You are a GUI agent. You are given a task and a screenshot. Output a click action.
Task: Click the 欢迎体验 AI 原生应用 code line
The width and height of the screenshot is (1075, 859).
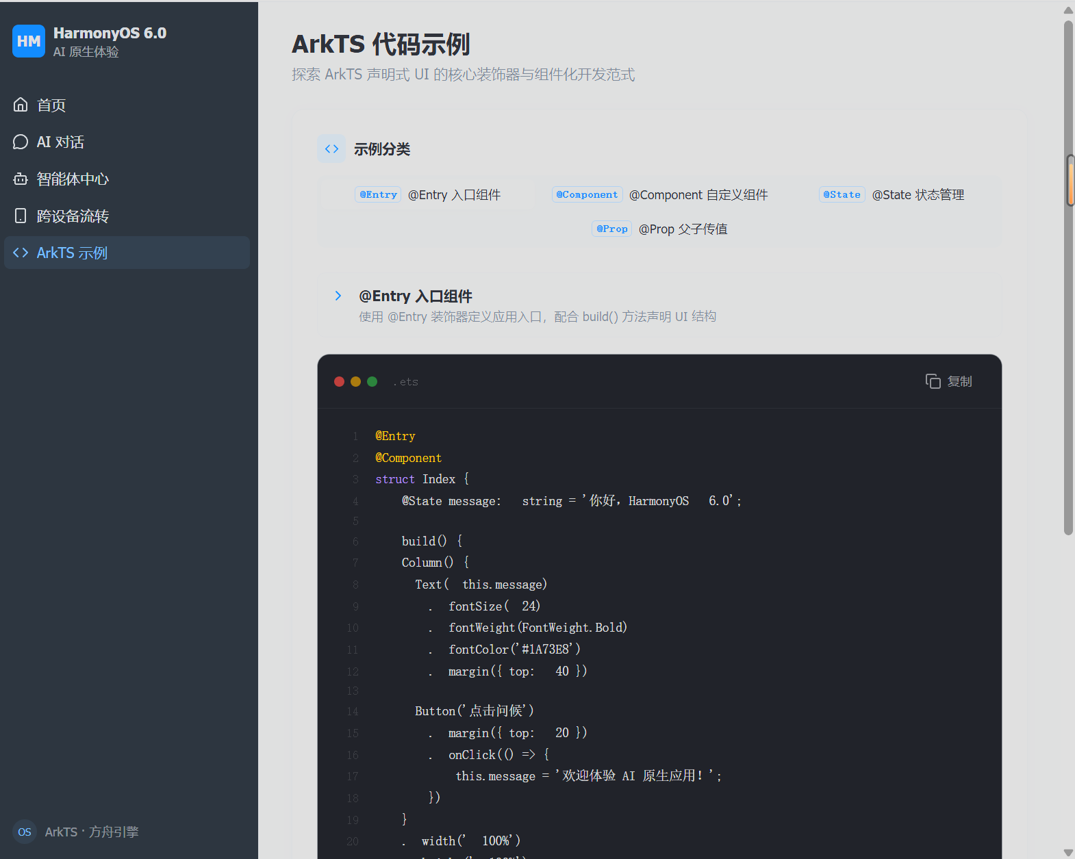589,776
